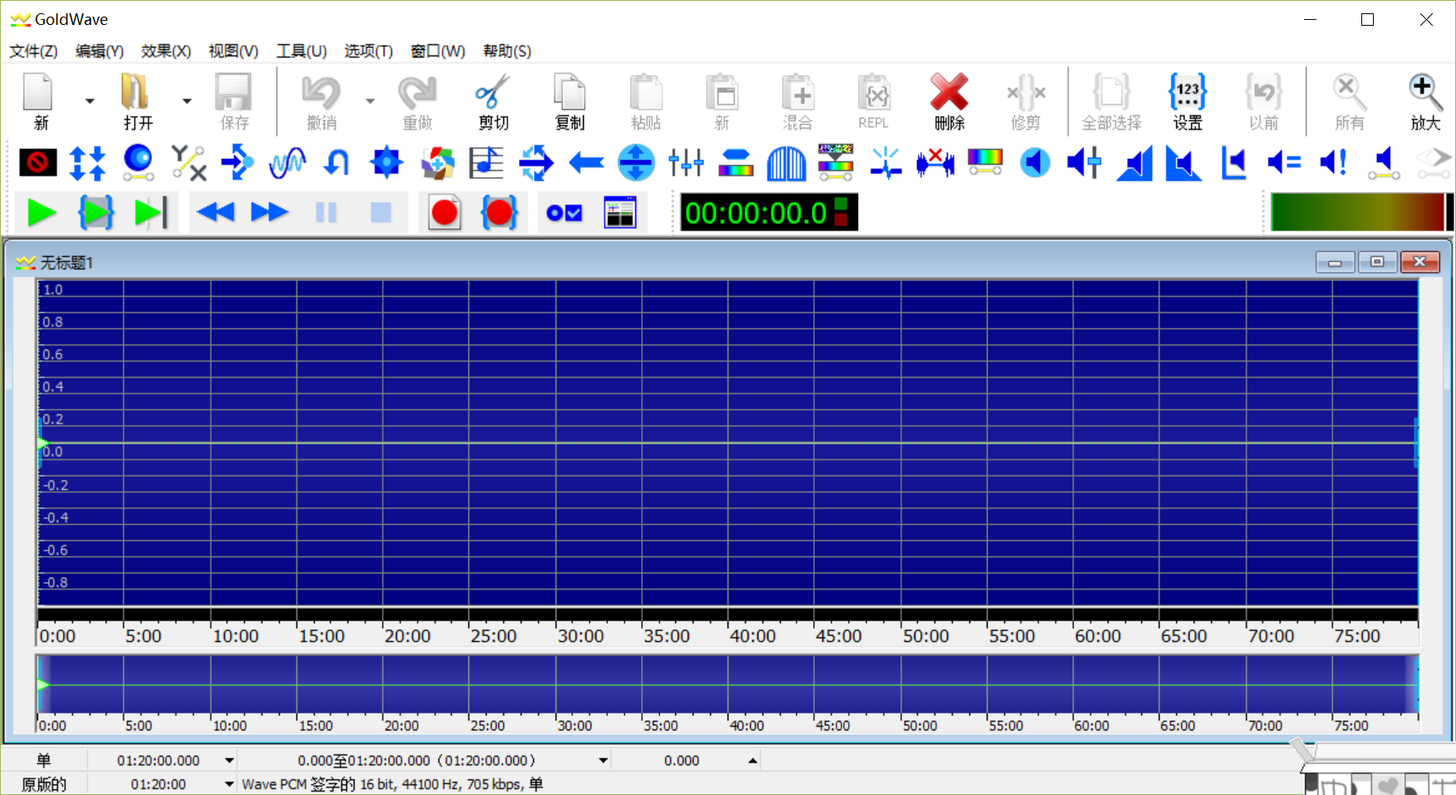The width and height of the screenshot is (1456, 795).
Task: Open the equalizer sliders effect icon
Action: tap(686, 163)
